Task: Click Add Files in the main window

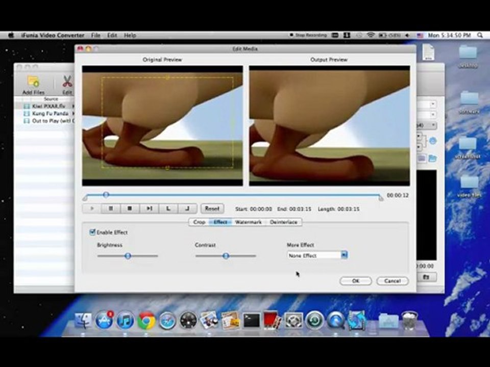Action: (x=34, y=85)
